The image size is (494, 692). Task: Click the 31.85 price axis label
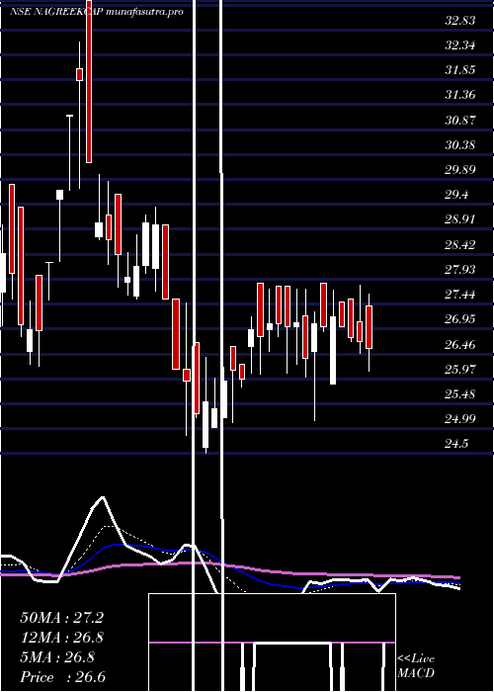(x=460, y=70)
